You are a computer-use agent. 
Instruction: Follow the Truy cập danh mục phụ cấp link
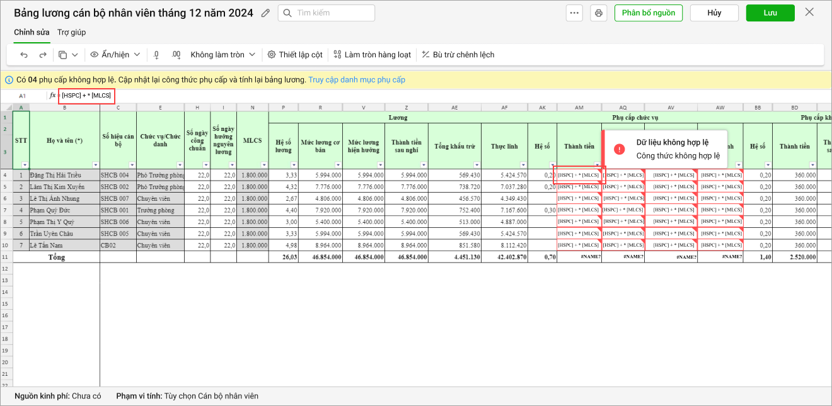click(356, 80)
